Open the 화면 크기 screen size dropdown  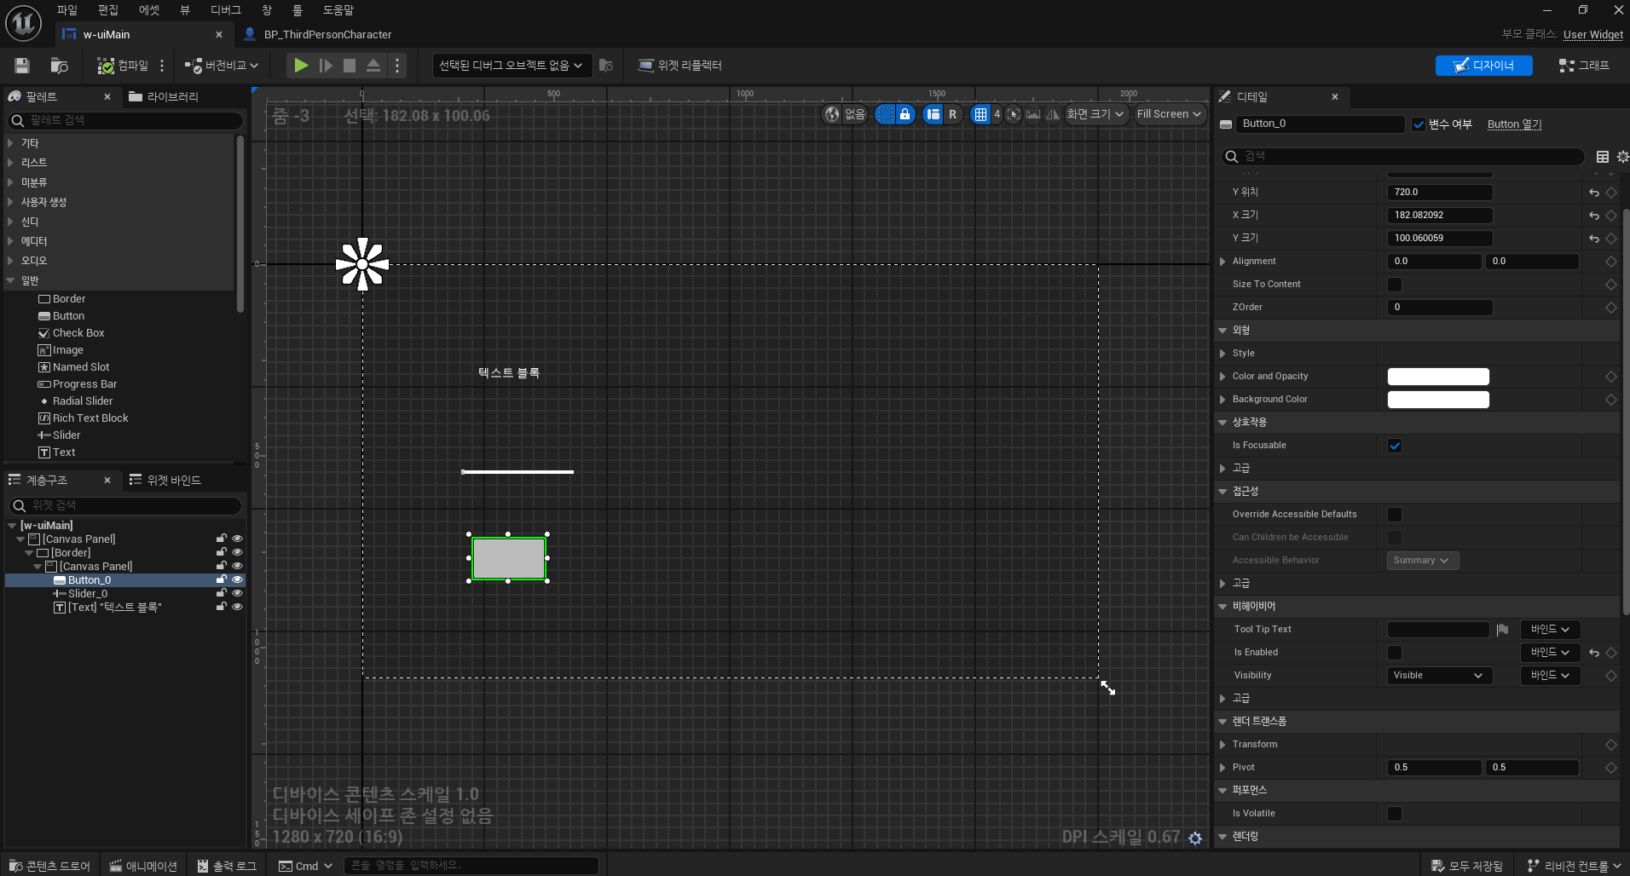pos(1095,114)
